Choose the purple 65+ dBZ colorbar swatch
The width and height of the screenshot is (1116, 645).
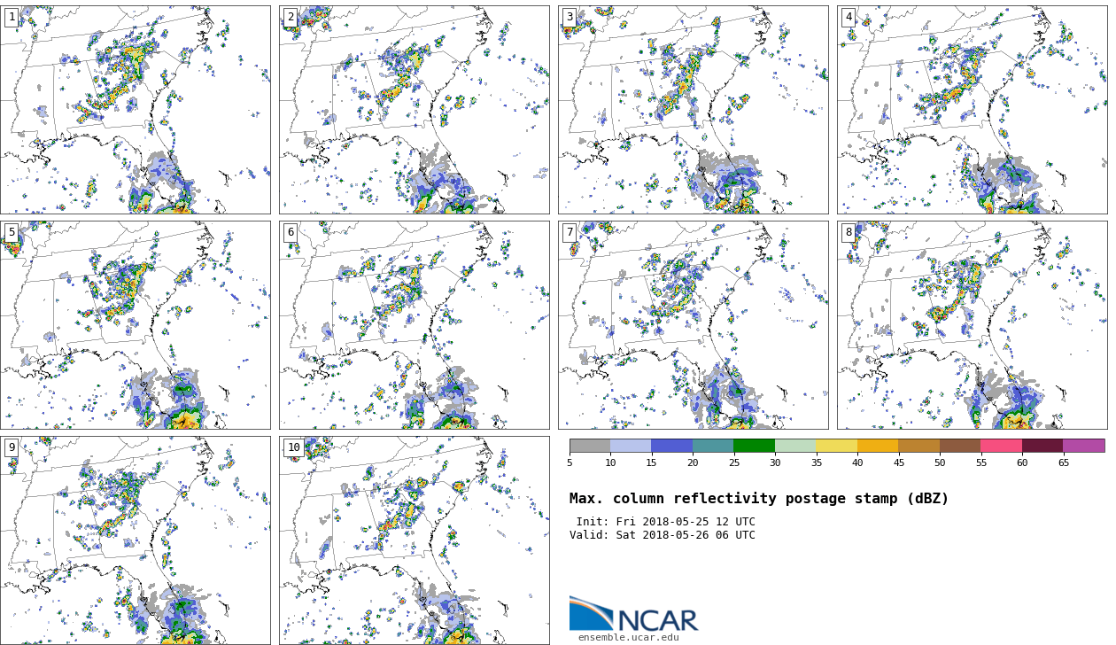point(1083,446)
